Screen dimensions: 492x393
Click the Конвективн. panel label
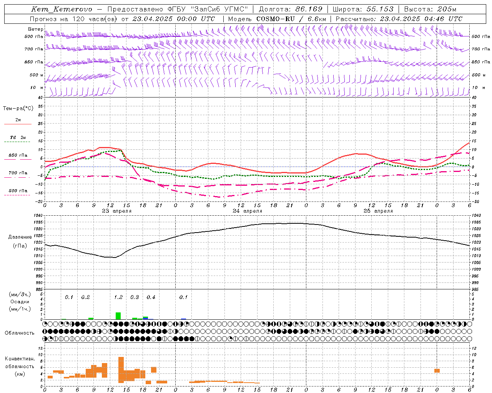coord(20,359)
